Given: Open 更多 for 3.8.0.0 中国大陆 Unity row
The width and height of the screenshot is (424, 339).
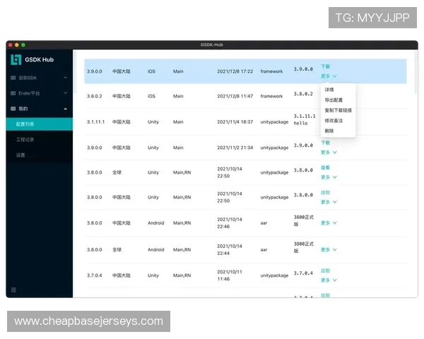Looking at the screenshot, I should pos(329,202).
